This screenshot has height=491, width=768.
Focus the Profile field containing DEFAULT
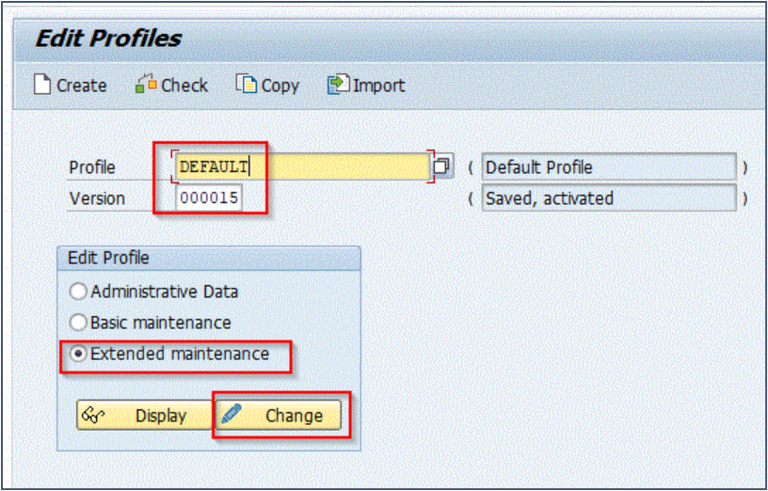(303, 166)
